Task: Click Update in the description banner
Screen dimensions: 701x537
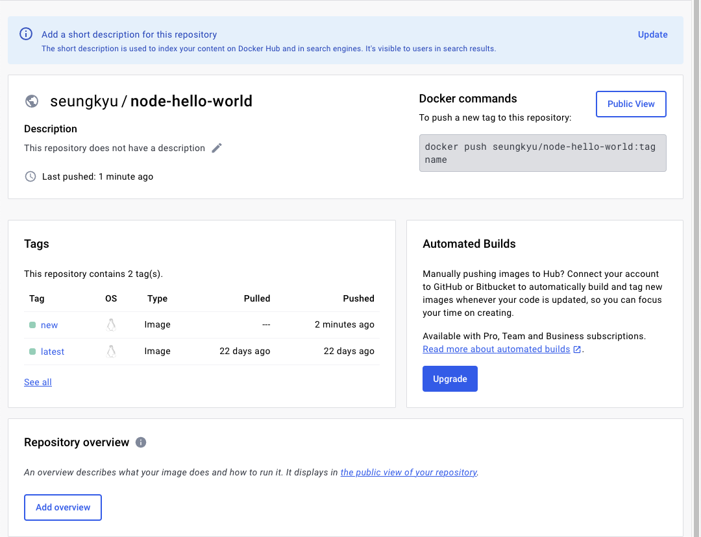Action: tap(652, 34)
